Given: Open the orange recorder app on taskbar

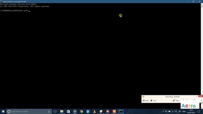Looking at the screenshot, I should [114, 111].
